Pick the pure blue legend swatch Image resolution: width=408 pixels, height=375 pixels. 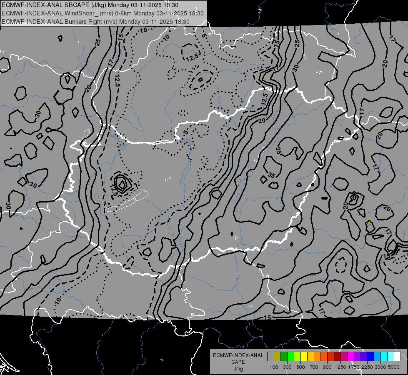(x=371, y=357)
